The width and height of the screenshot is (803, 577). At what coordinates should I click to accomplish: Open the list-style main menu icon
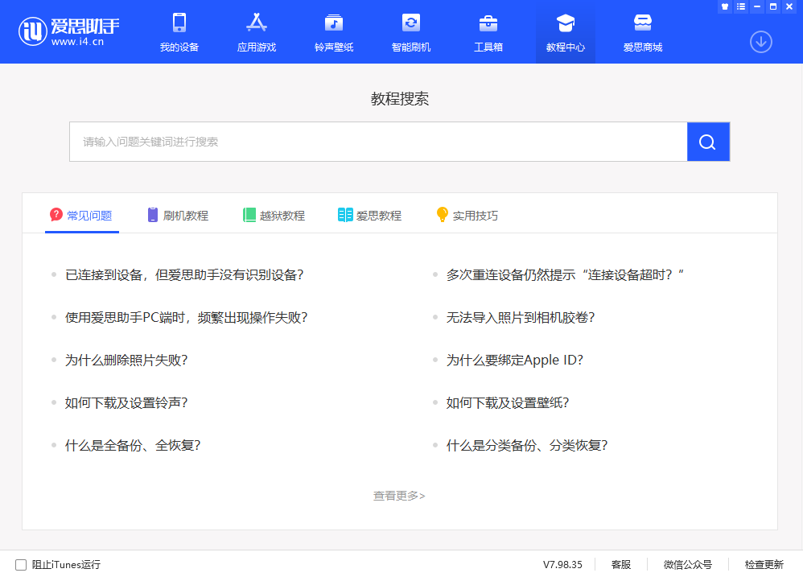point(739,6)
